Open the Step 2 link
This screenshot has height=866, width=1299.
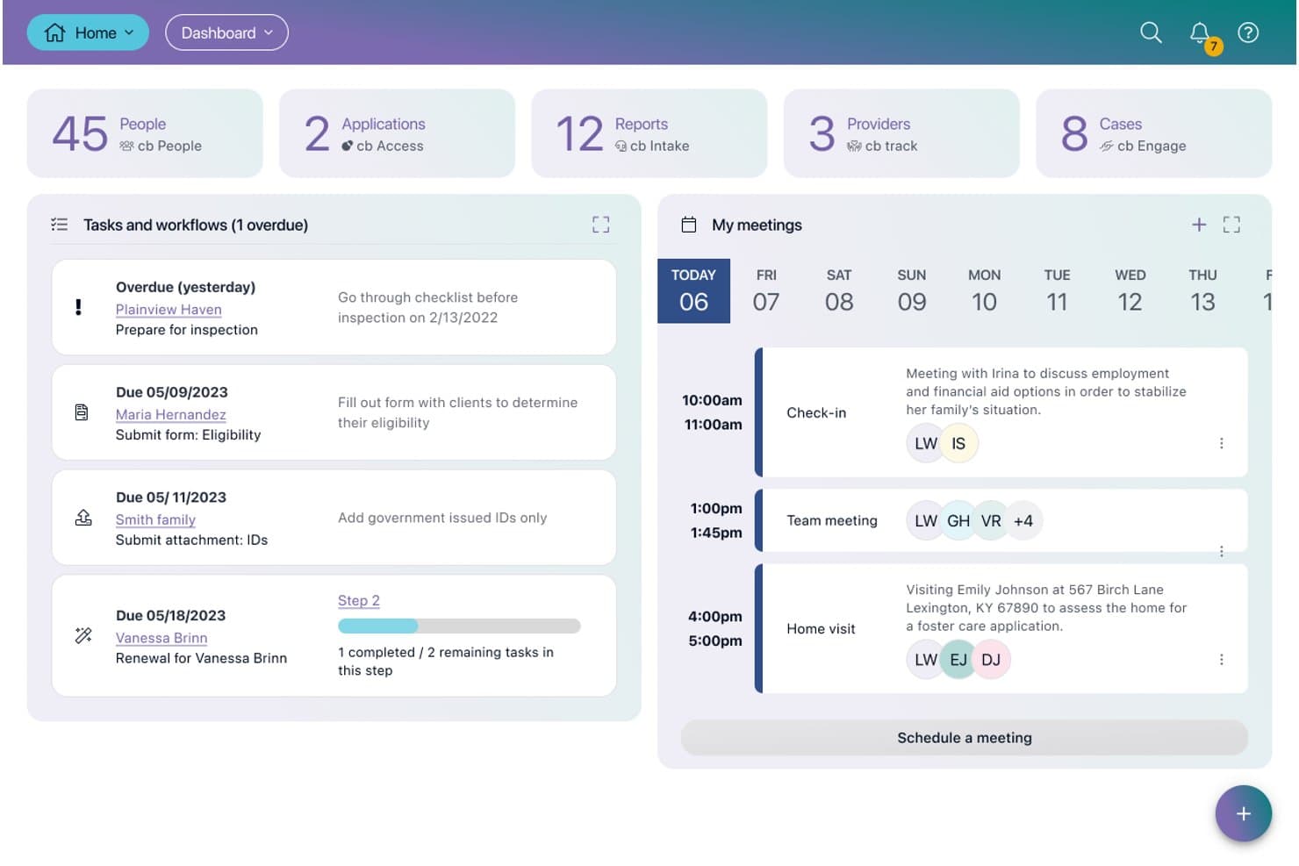pyautogui.click(x=359, y=601)
